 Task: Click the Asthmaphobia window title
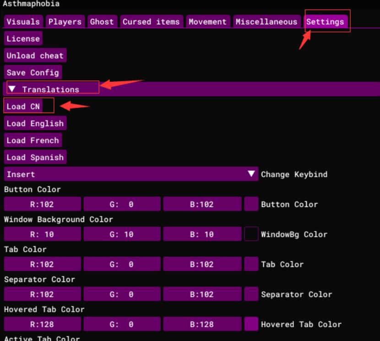[31, 4]
